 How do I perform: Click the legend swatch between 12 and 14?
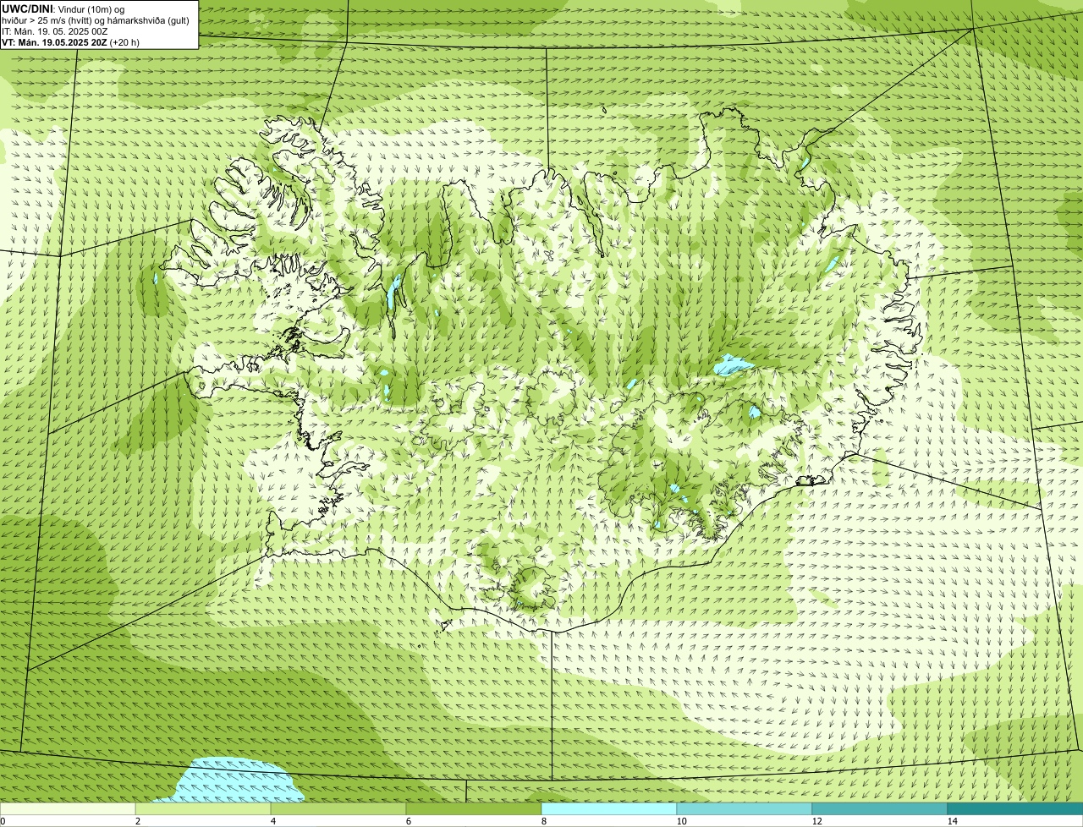click(880, 809)
